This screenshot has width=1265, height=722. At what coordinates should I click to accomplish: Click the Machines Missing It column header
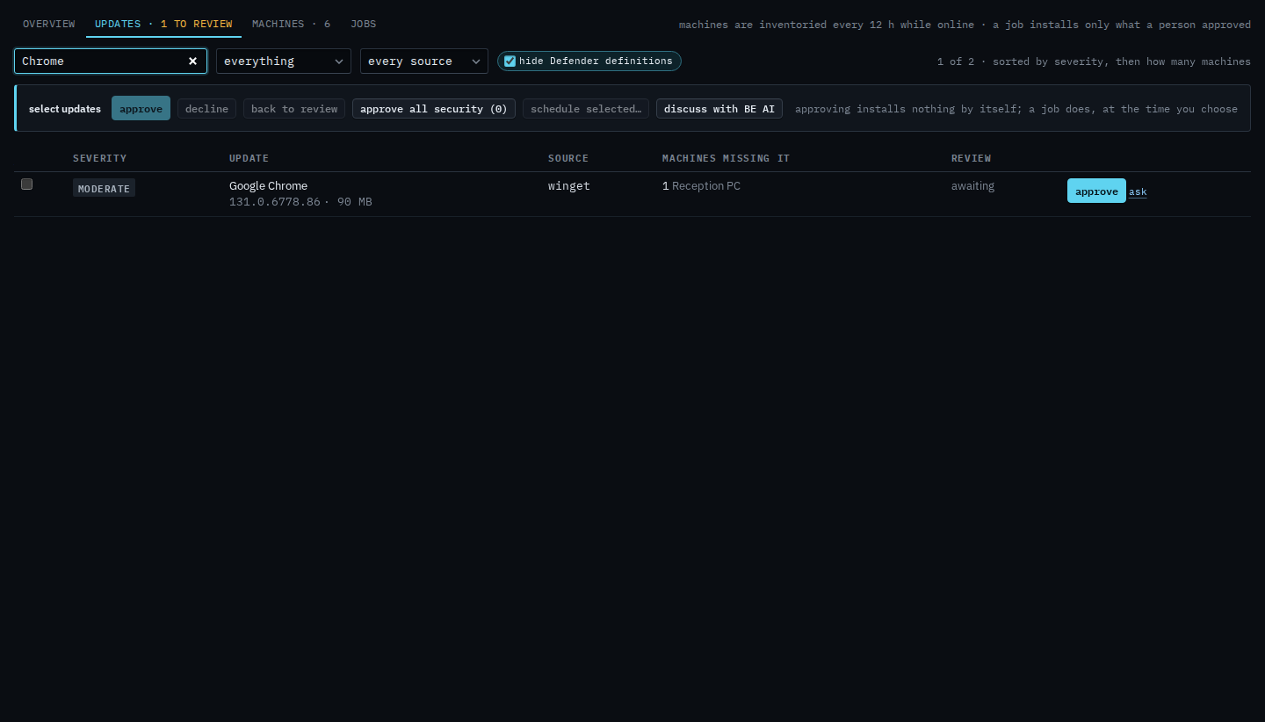click(x=726, y=158)
